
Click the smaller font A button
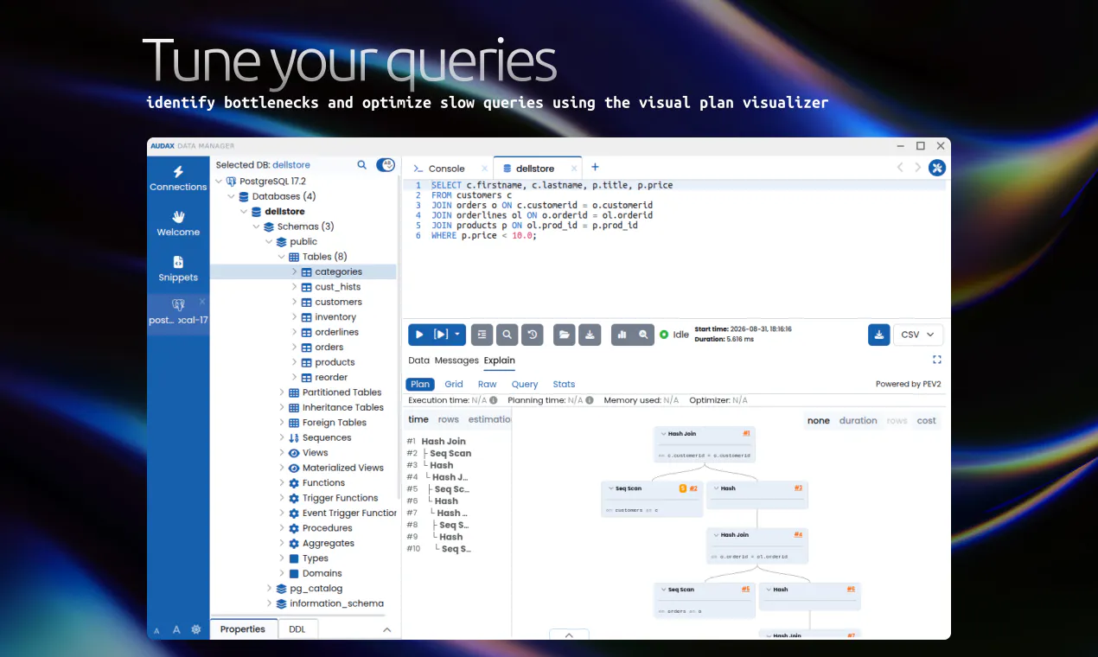(x=157, y=631)
